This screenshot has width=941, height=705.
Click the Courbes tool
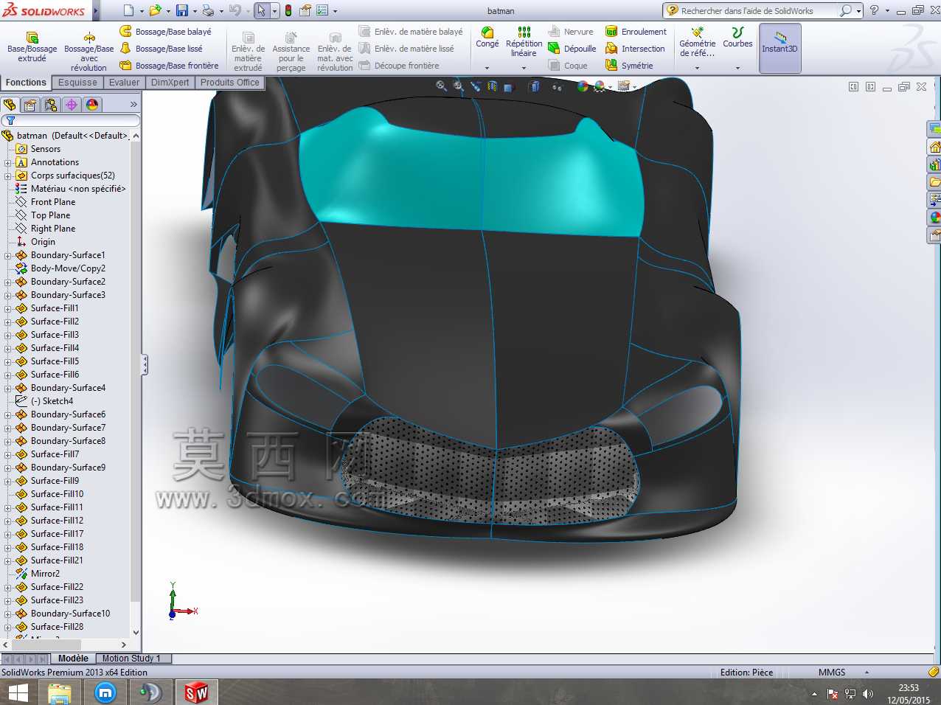(x=737, y=37)
